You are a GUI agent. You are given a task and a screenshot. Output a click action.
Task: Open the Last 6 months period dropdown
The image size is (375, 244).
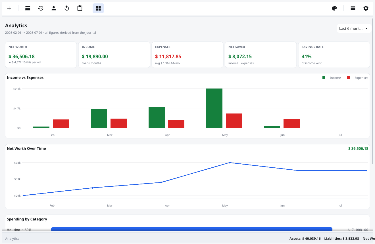(x=354, y=28)
